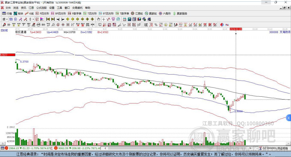The image size is (291, 157).
Task: Open the T数字表 number table
Action: 122,14
